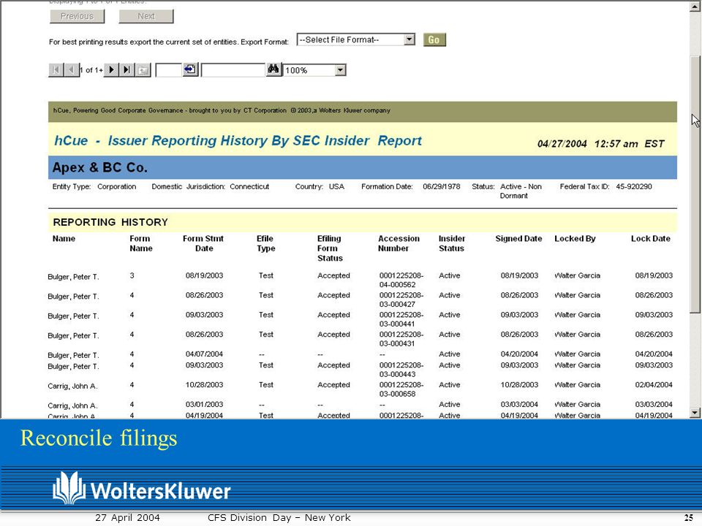Click form statement date 03/01/2003
Image resolution: width=702 pixels, height=526 pixels.
204,404
